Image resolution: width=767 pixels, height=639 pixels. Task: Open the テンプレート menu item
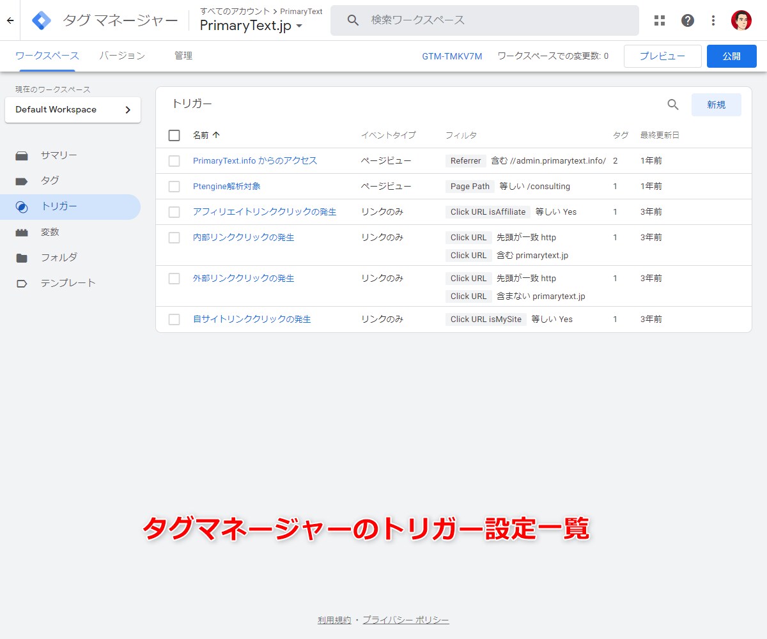[x=68, y=283]
